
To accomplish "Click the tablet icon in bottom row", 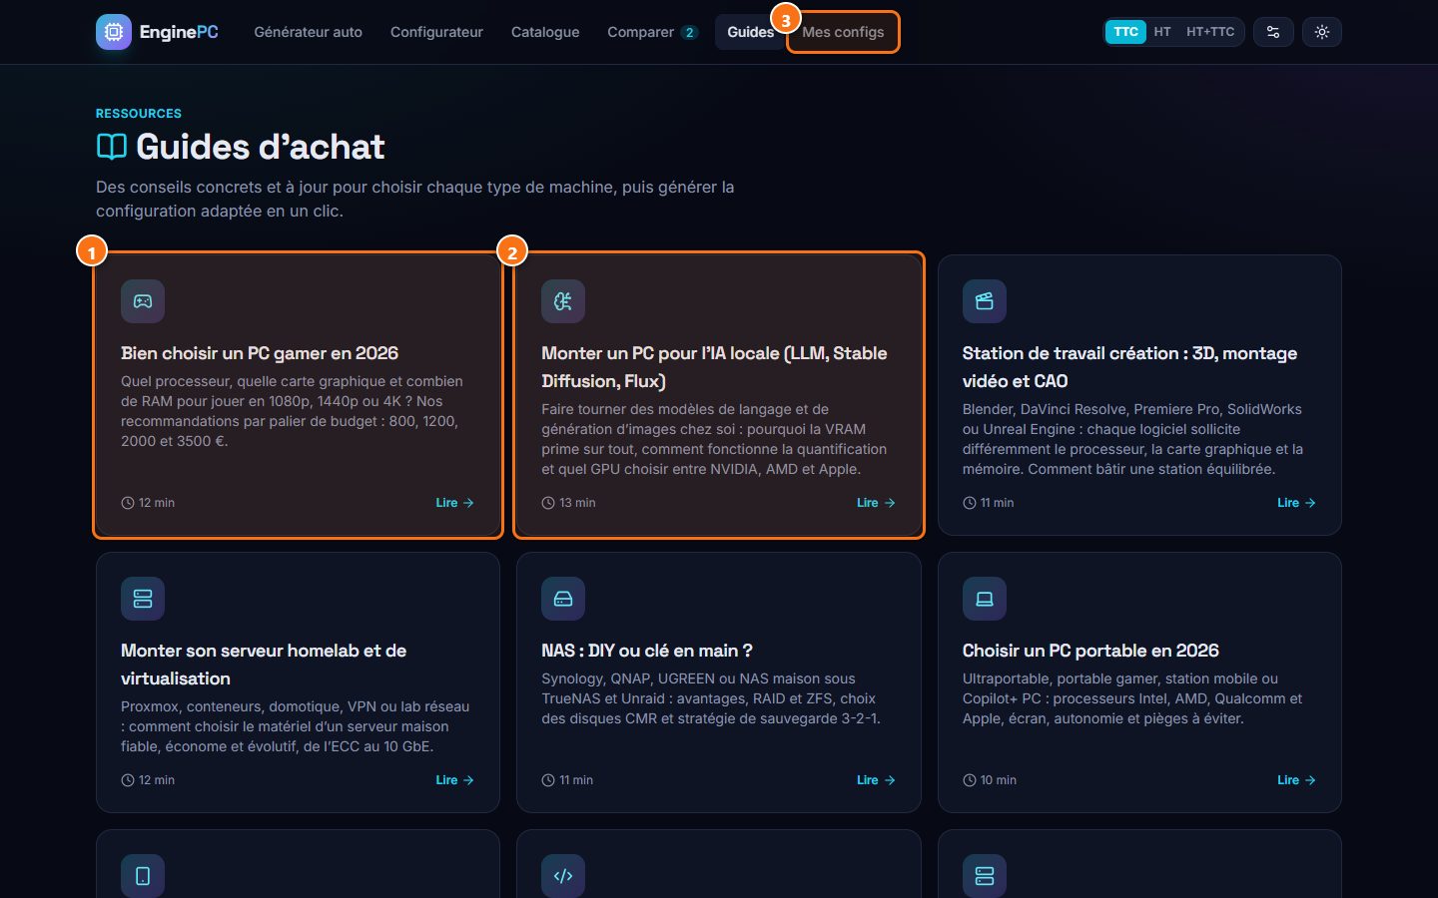I will point(143,876).
